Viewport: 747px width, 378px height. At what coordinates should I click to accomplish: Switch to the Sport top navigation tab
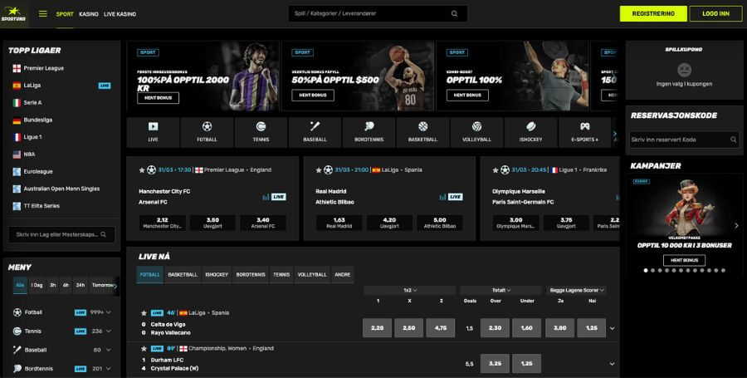point(65,14)
